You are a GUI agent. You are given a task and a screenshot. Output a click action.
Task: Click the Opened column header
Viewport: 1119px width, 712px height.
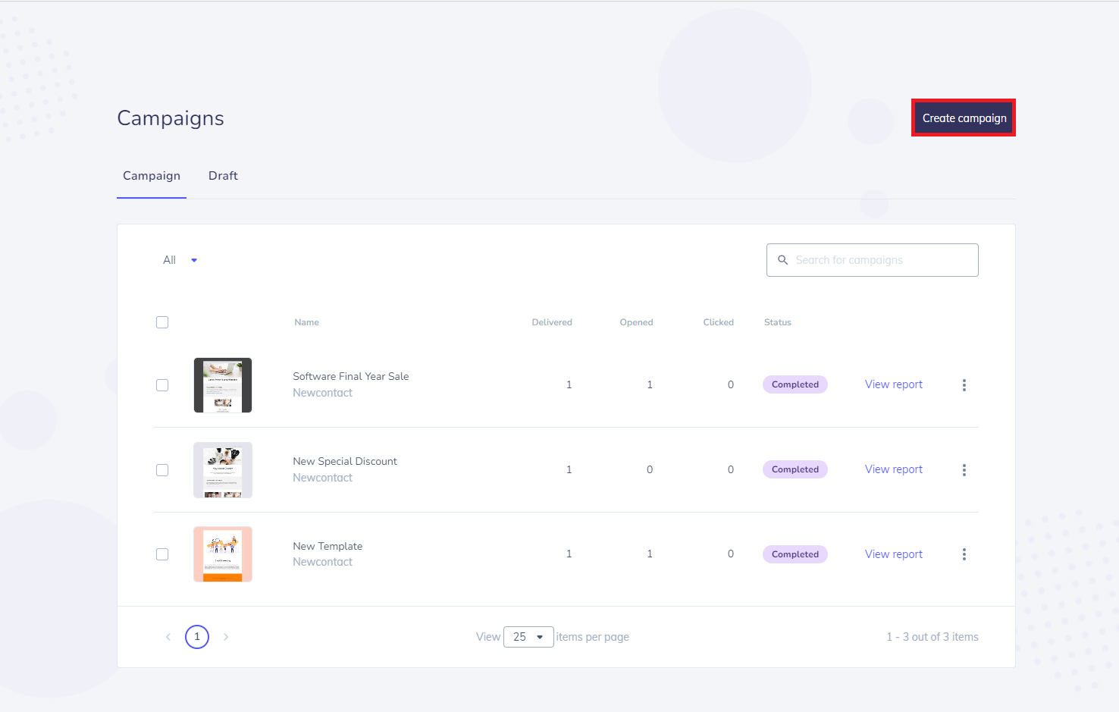click(636, 322)
